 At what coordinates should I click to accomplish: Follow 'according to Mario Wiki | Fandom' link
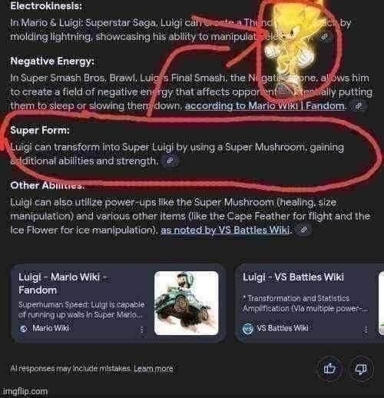(265, 105)
